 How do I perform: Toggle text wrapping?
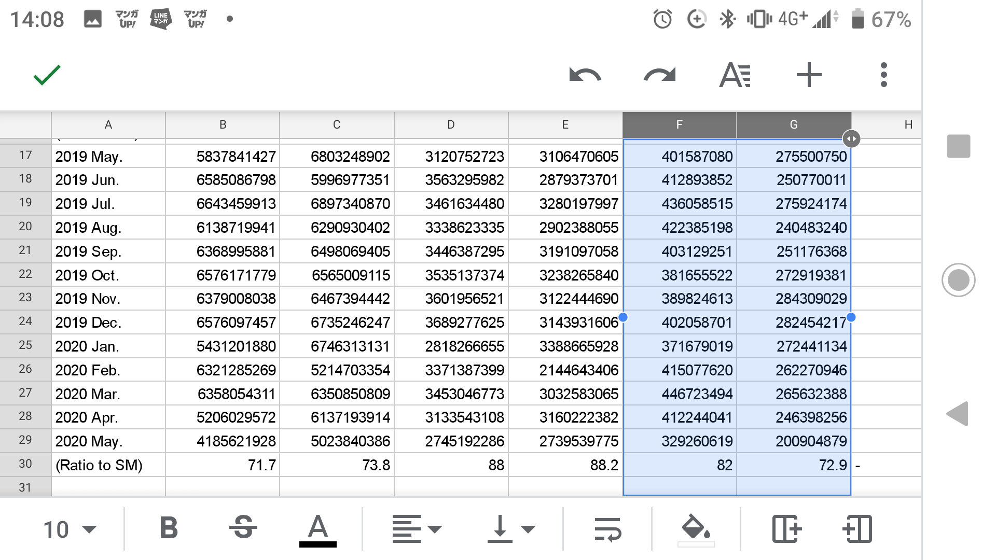[607, 528]
